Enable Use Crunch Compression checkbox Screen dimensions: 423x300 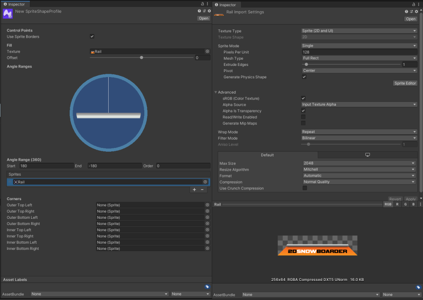click(x=305, y=188)
